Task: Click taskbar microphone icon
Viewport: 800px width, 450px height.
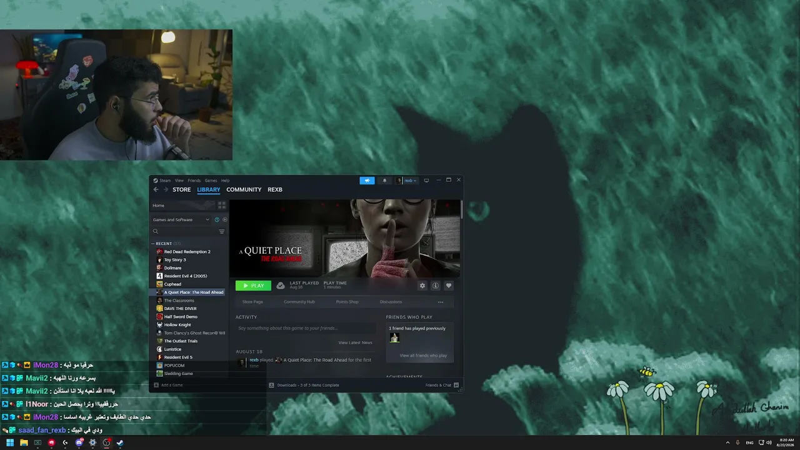Action: click(x=738, y=442)
